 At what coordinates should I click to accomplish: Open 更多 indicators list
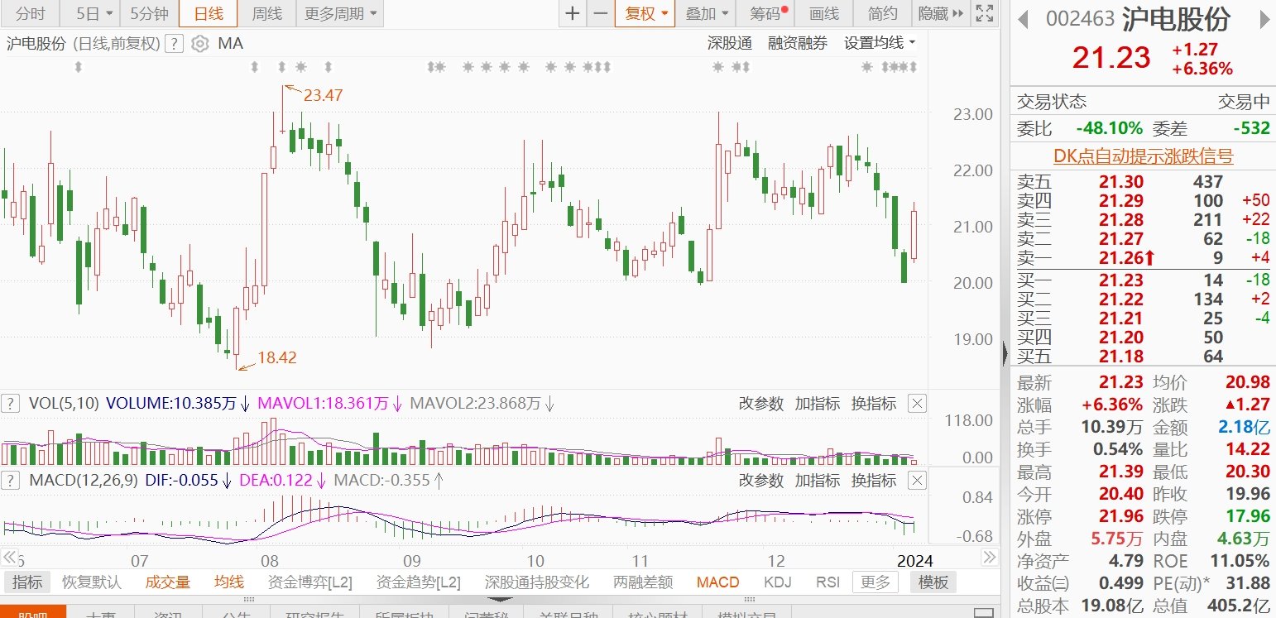pos(875,582)
